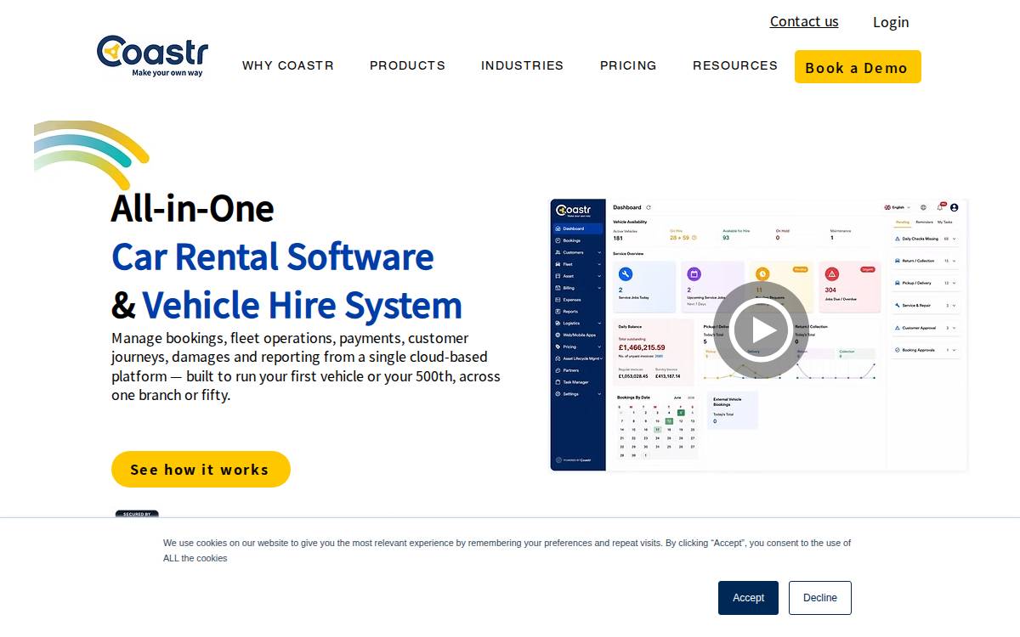Expand Return / Collection task row
1020x637 pixels.
point(926,261)
